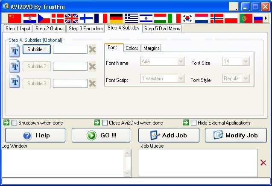272x186 pixels.
Task: Click Log Window scrollbar down arrow
Action: point(127,173)
